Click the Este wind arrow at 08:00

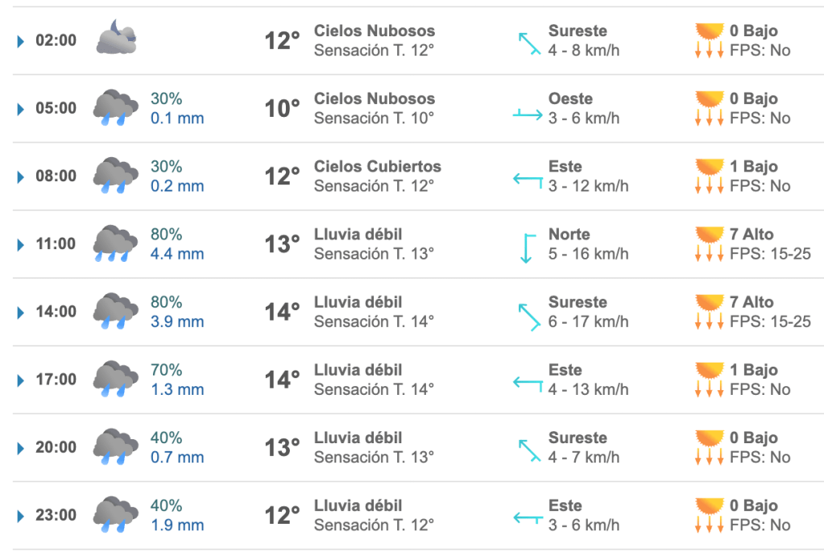528,179
